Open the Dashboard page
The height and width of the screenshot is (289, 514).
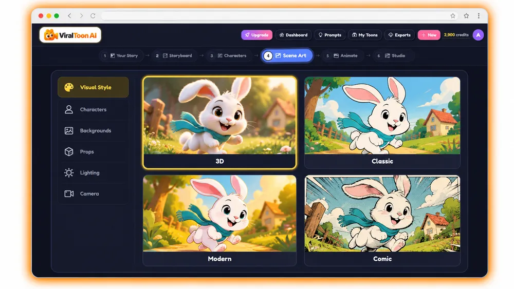click(293, 35)
